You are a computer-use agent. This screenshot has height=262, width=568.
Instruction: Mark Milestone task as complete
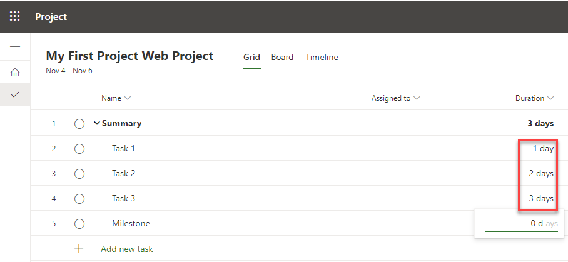(79, 224)
